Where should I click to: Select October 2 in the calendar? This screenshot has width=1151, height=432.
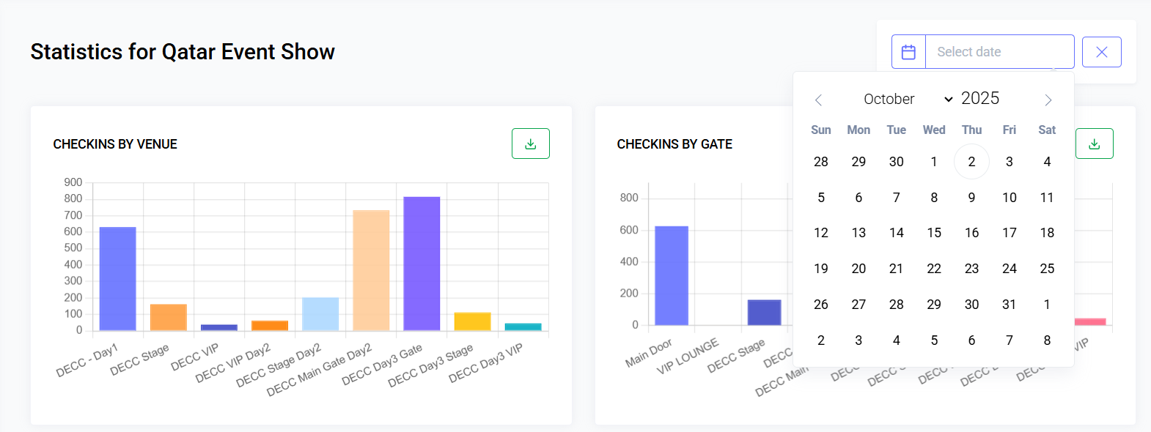click(x=971, y=162)
